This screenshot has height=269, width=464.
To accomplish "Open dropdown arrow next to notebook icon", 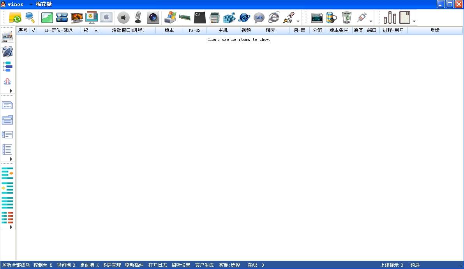I will pos(414,21).
